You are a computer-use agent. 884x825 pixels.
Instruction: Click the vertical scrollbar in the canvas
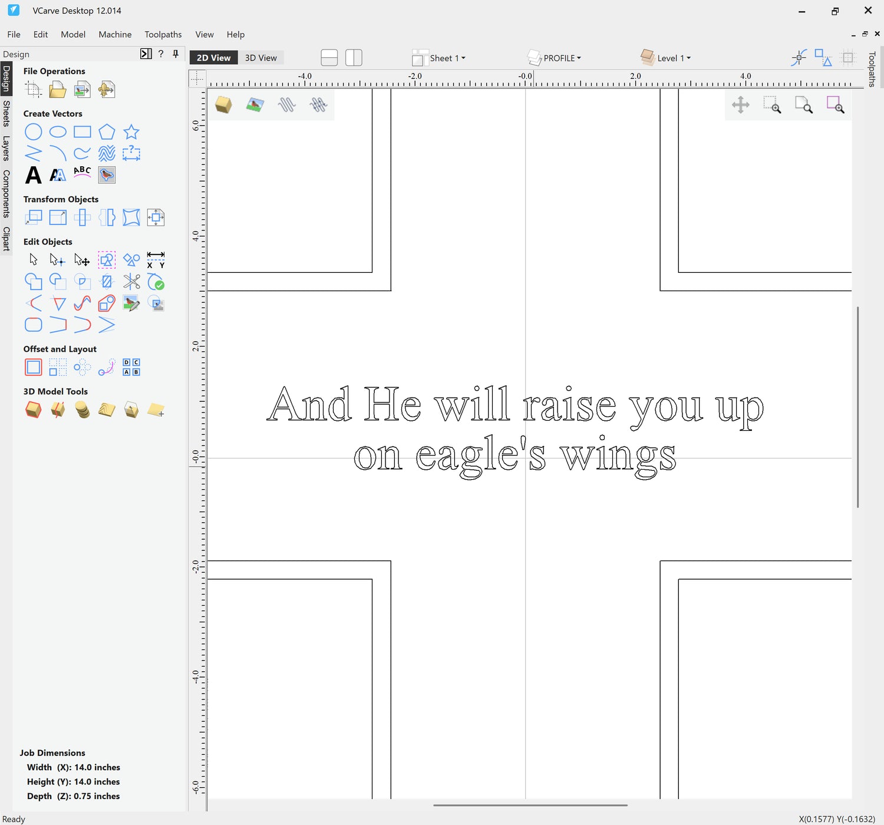tap(857, 407)
